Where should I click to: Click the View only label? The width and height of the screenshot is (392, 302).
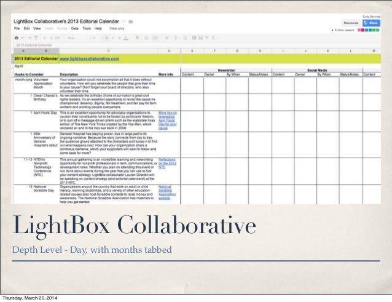(x=117, y=28)
